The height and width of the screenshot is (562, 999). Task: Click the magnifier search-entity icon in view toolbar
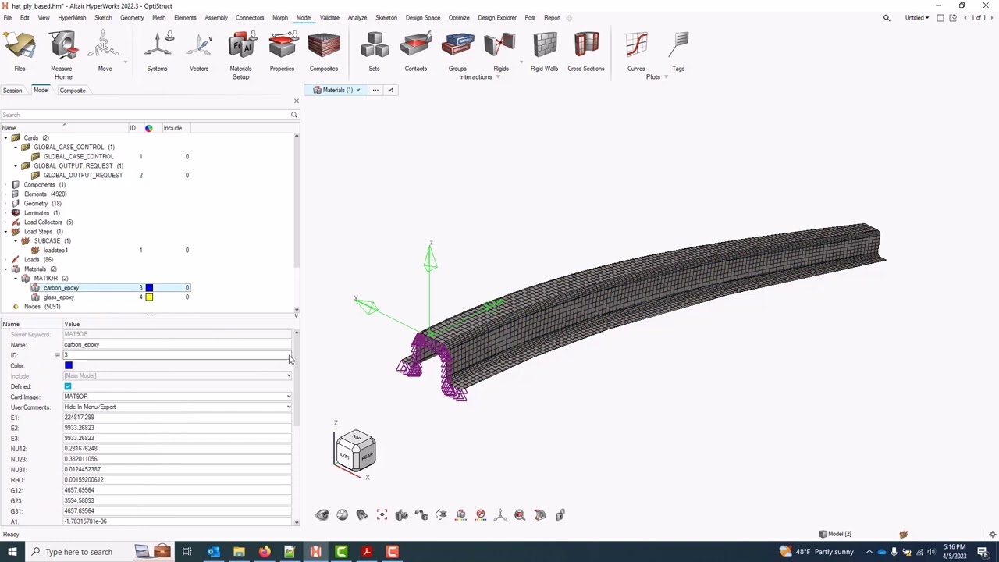pos(520,514)
